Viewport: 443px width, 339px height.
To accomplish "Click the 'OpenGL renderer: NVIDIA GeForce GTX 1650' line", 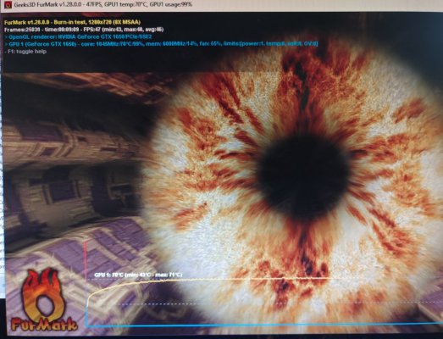I will (78, 36).
